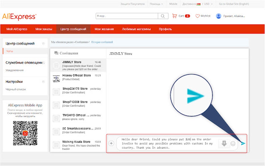Open История сообщений link
This screenshot has width=265, height=166.
102,42
